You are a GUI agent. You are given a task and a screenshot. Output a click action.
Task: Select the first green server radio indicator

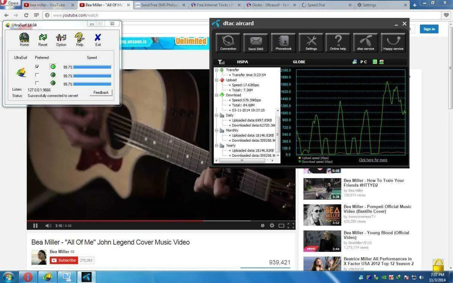click(x=53, y=67)
